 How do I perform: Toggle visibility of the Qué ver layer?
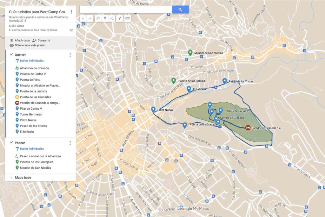click(x=11, y=54)
